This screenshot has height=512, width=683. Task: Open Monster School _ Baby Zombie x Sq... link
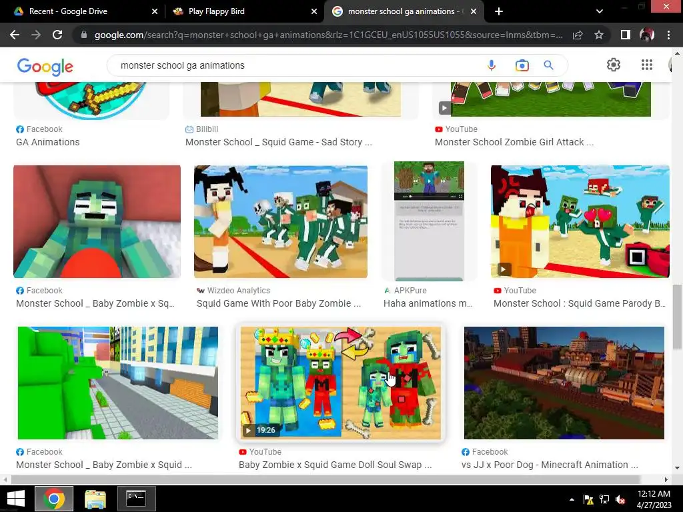pos(95,303)
